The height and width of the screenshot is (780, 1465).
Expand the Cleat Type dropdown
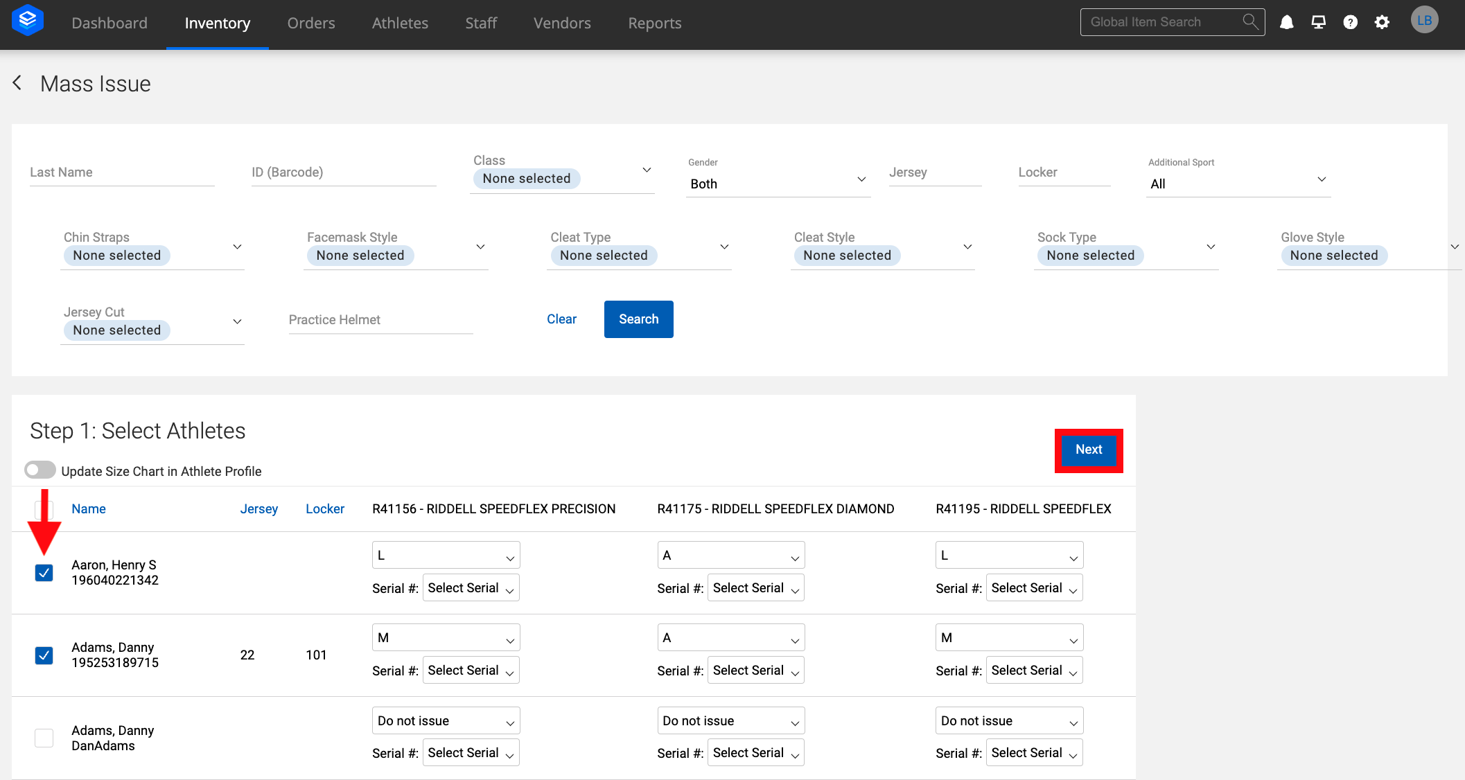pos(639,249)
